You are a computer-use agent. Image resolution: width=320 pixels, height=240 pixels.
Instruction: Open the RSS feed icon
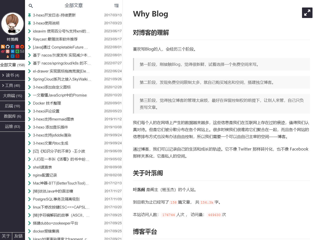[x=3, y=46]
